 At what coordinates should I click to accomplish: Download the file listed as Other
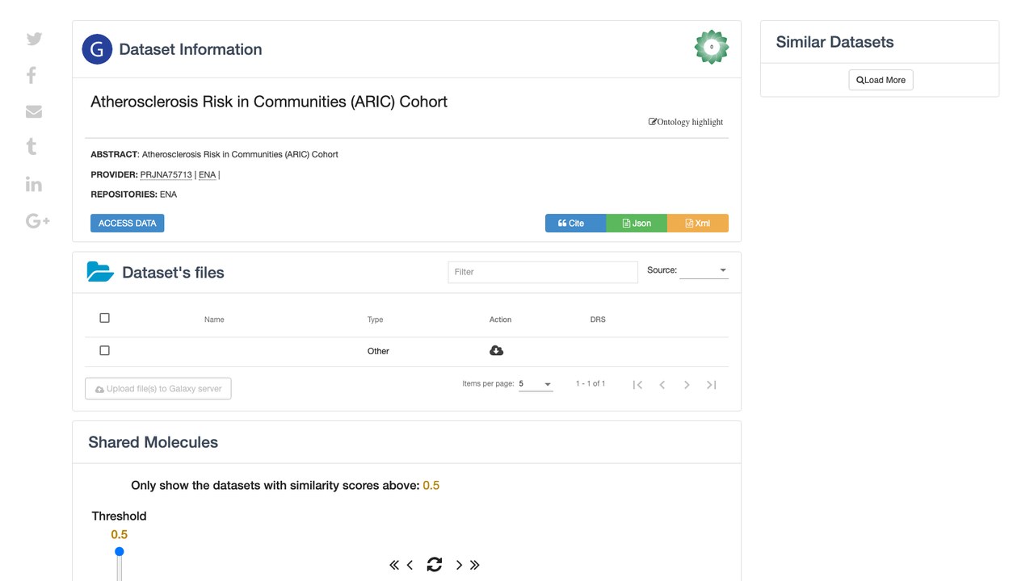tap(497, 350)
